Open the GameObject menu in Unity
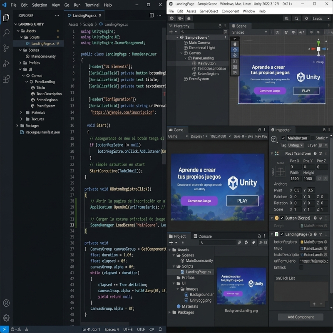The image size is (333, 333). click(x=209, y=11)
